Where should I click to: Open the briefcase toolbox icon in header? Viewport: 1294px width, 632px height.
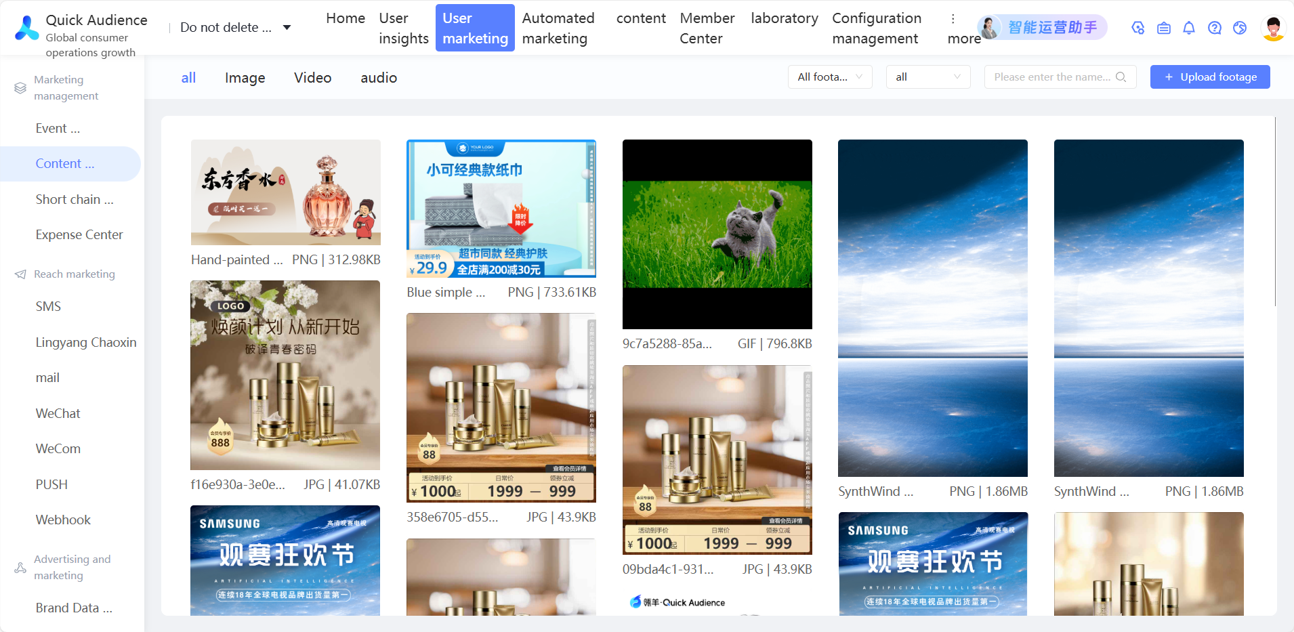coord(1164,28)
